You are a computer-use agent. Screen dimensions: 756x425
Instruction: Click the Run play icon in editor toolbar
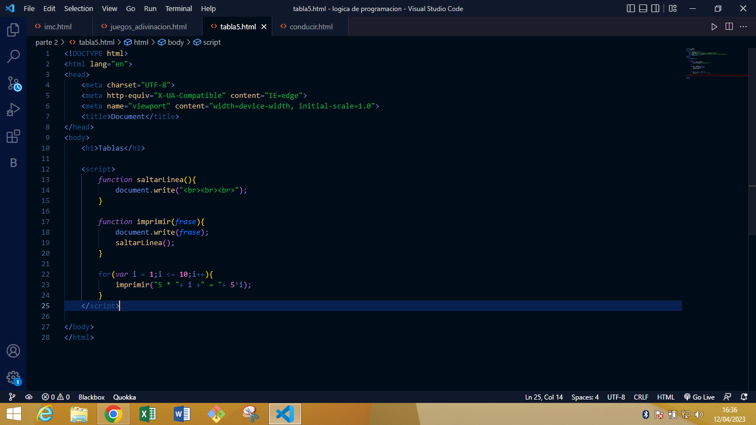tap(714, 27)
